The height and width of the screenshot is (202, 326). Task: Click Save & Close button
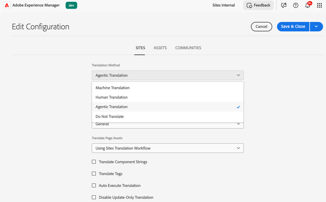click(293, 26)
